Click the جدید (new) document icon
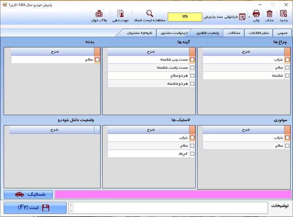This screenshot has width=293, height=217. [283, 14]
